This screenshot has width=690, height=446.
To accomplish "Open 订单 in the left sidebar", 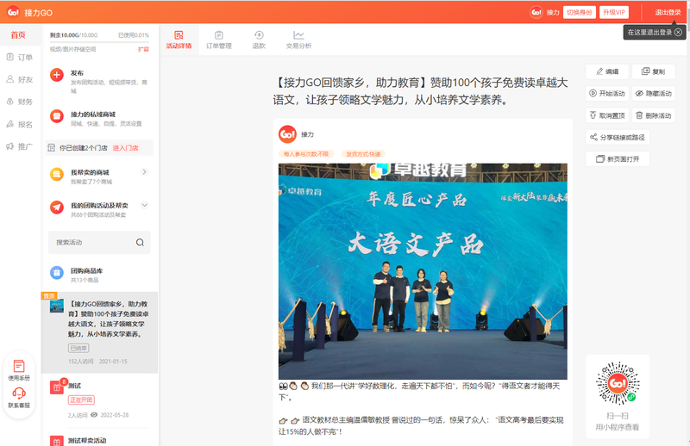I will [19, 57].
